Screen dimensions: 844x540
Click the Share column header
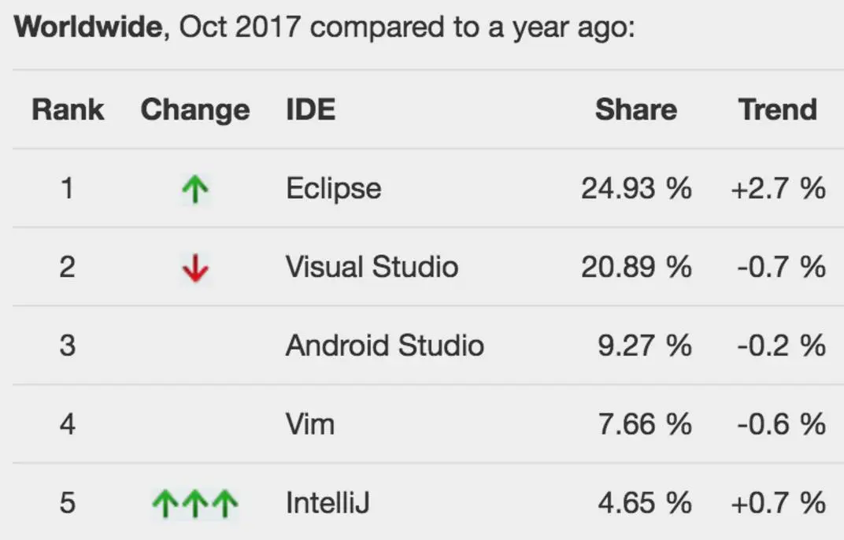(x=635, y=110)
